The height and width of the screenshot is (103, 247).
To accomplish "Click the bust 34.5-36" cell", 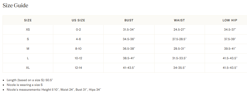I will [129, 39].
